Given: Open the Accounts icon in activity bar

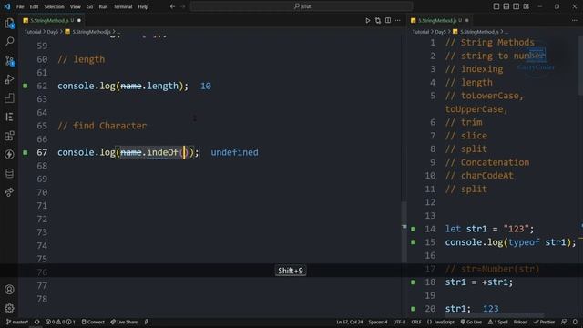Looking at the screenshot, I should point(9,290).
